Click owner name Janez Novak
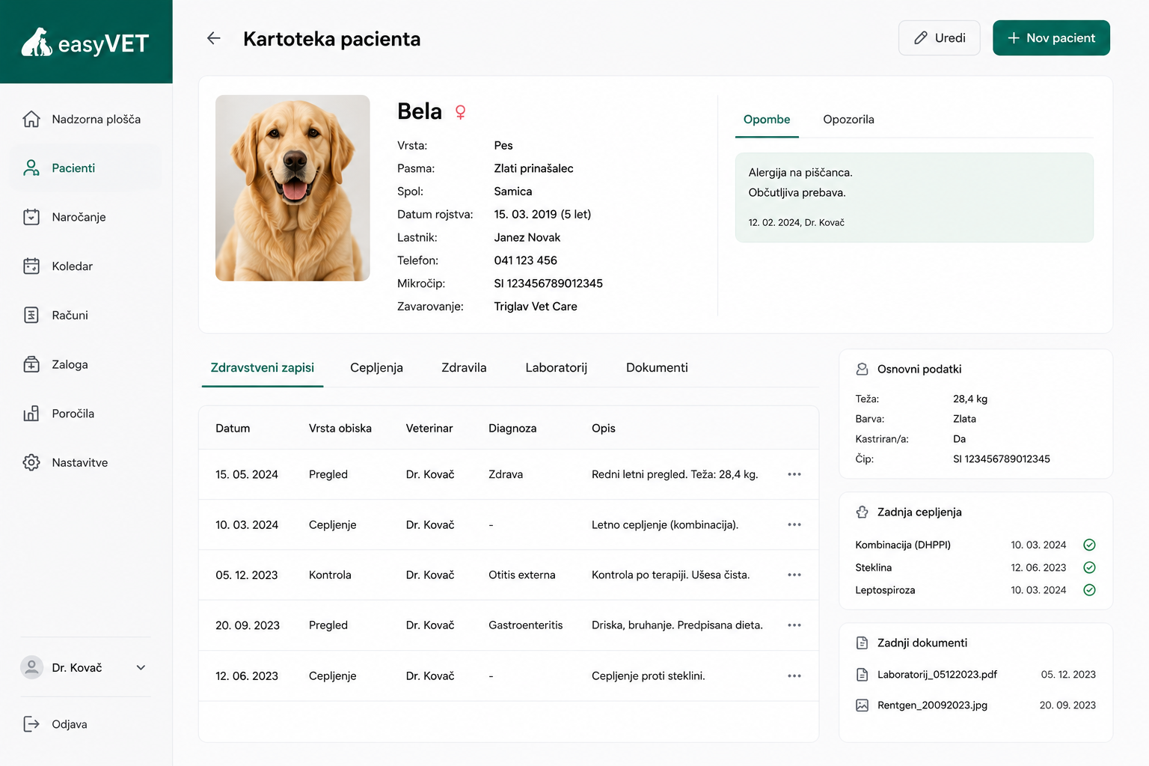This screenshot has width=1149, height=766. pos(527,237)
